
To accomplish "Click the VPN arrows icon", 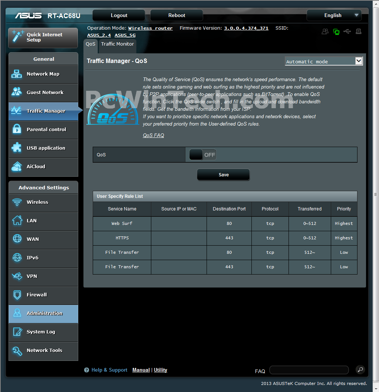I will 17,276.
